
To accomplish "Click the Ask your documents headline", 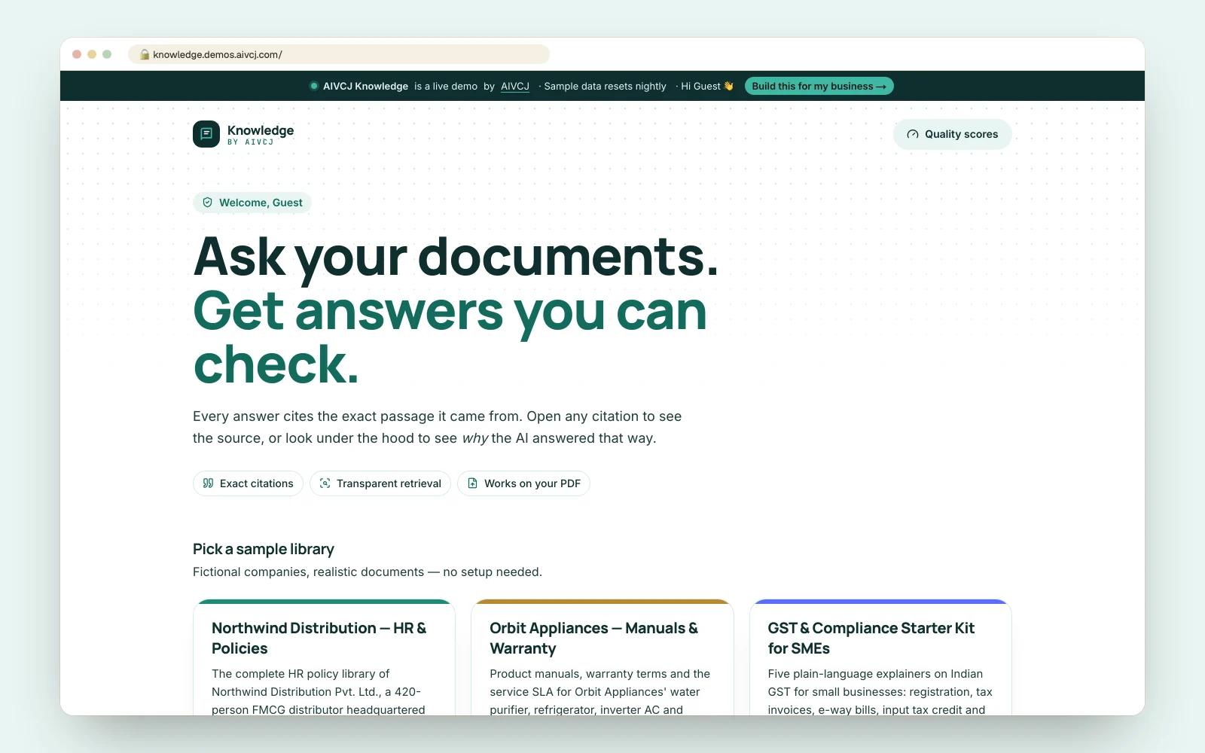I will click(x=456, y=257).
